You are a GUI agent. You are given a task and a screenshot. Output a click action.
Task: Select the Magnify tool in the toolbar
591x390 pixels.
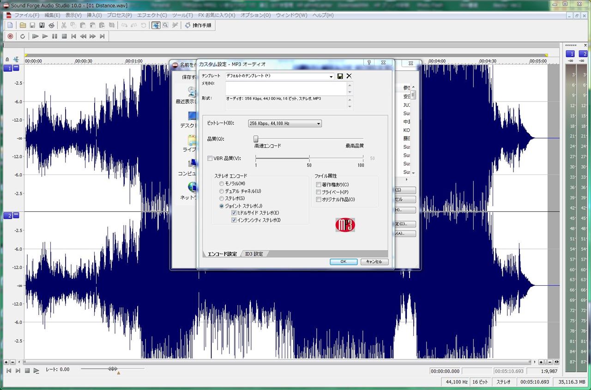[165, 25]
